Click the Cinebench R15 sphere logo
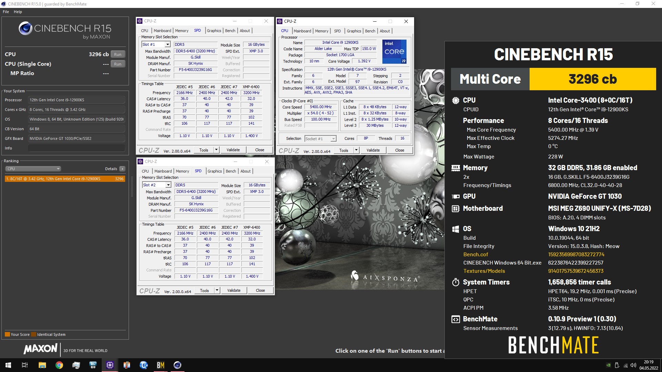This screenshot has width=662, height=372. (x=26, y=28)
